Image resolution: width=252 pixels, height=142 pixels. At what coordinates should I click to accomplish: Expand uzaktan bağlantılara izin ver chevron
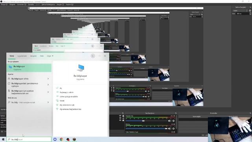click(x=48, y=92)
